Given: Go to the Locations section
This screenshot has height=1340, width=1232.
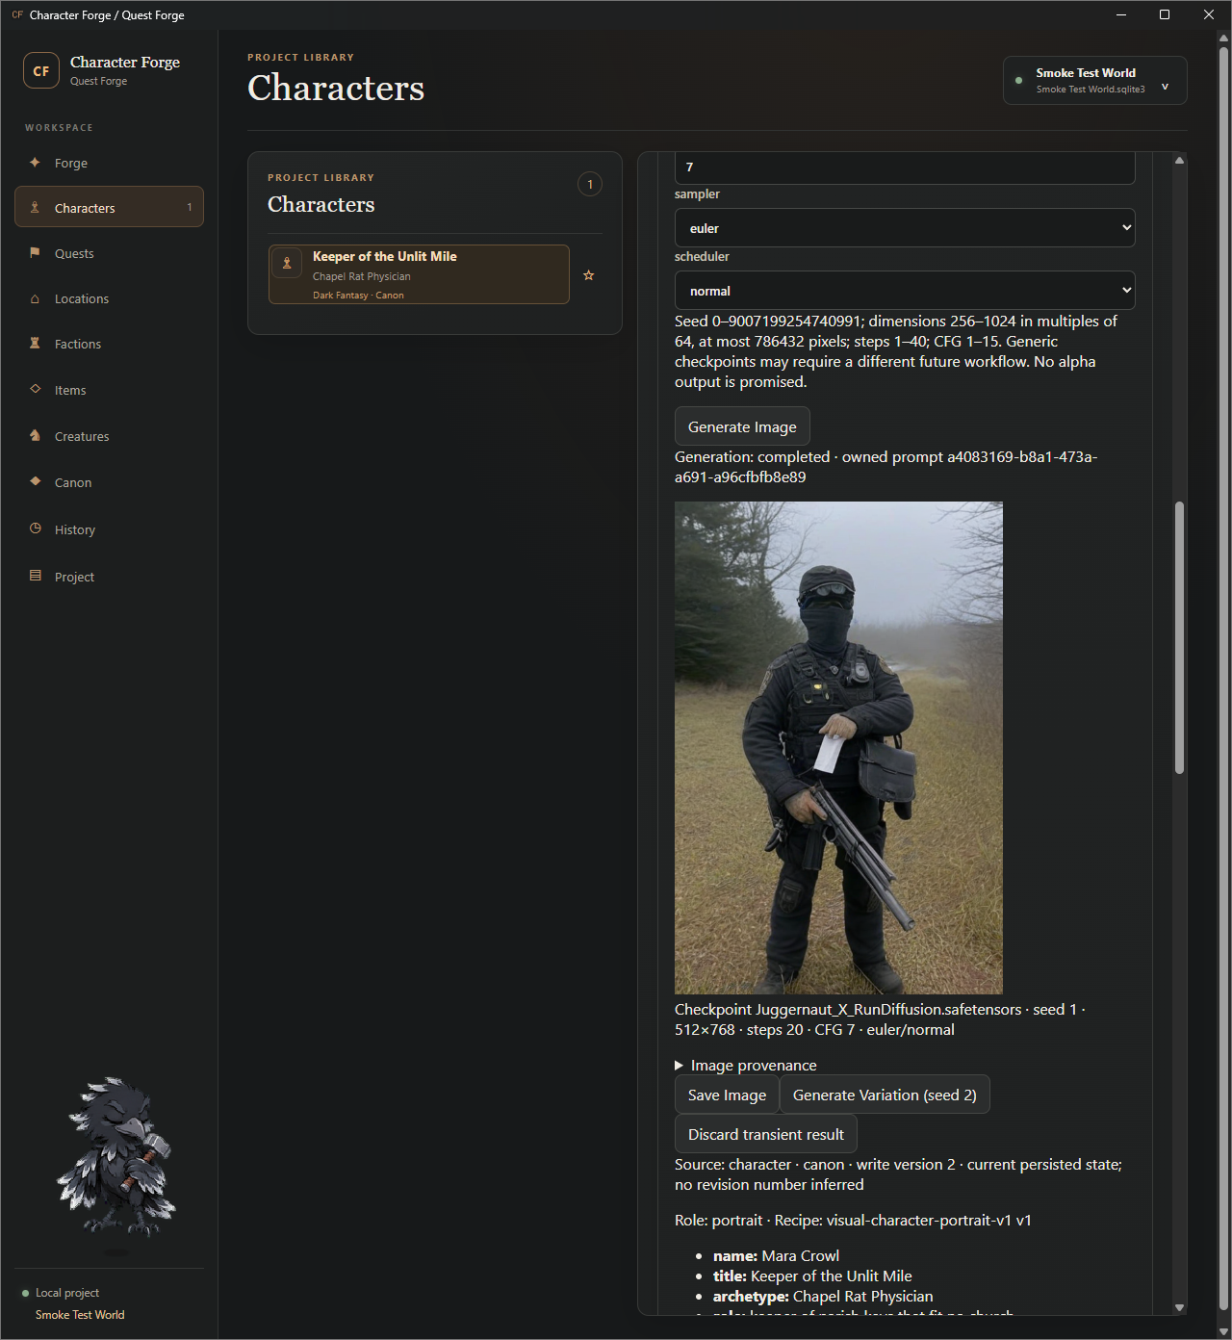Looking at the screenshot, I should [109, 298].
